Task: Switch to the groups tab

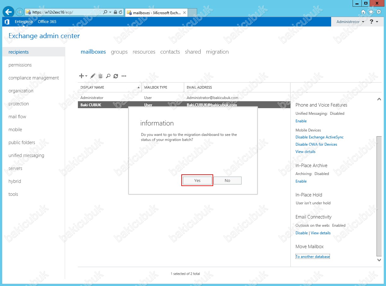Action: point(119,52)
